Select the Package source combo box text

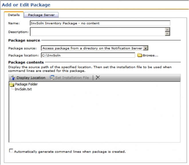click(92, 48)
